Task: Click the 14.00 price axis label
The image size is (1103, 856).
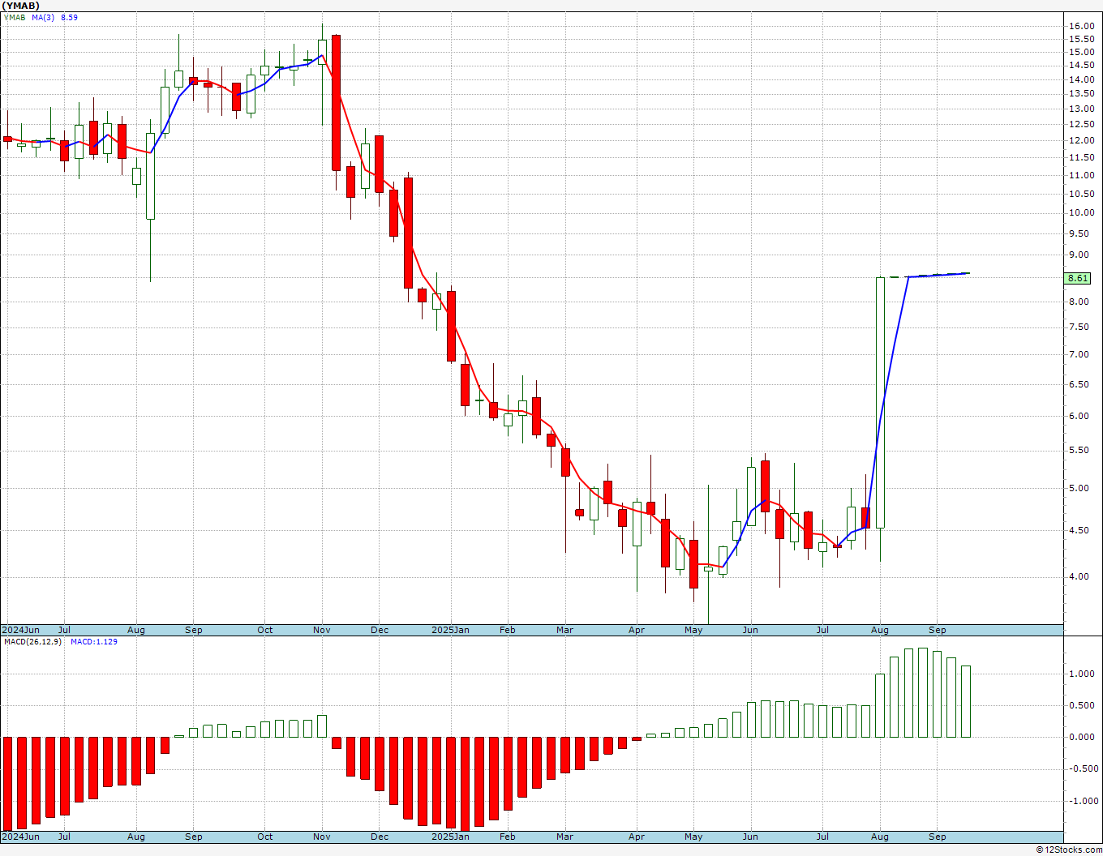Action: (x=1081, y=79)
